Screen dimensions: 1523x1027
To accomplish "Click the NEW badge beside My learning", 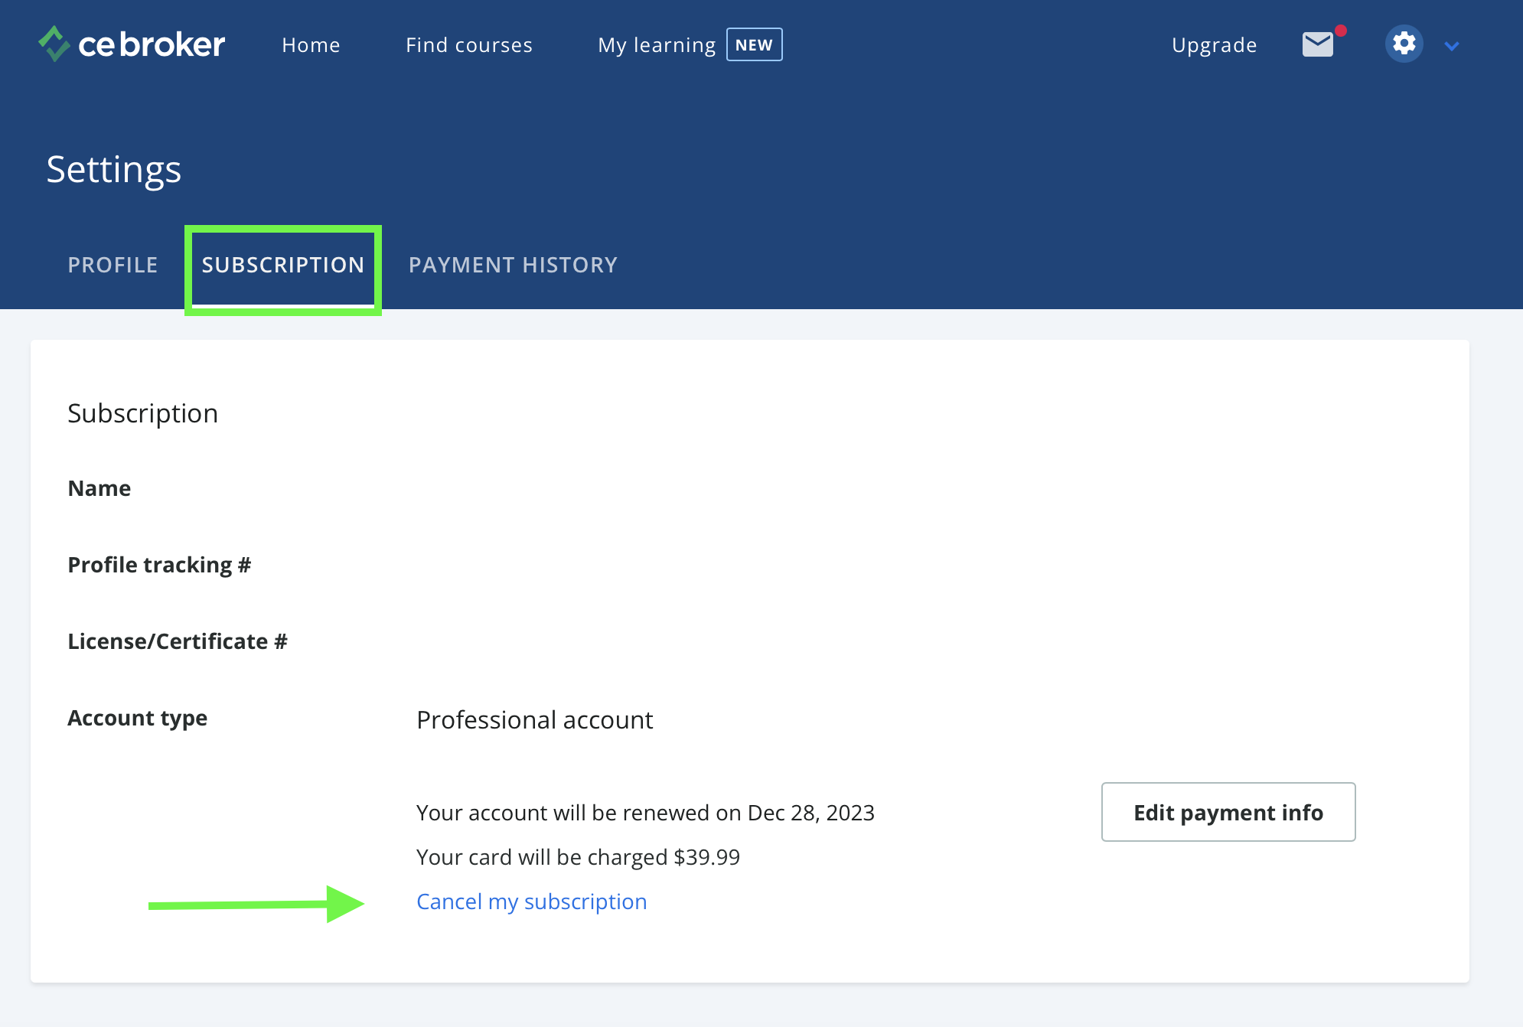I will coord(754,44).
